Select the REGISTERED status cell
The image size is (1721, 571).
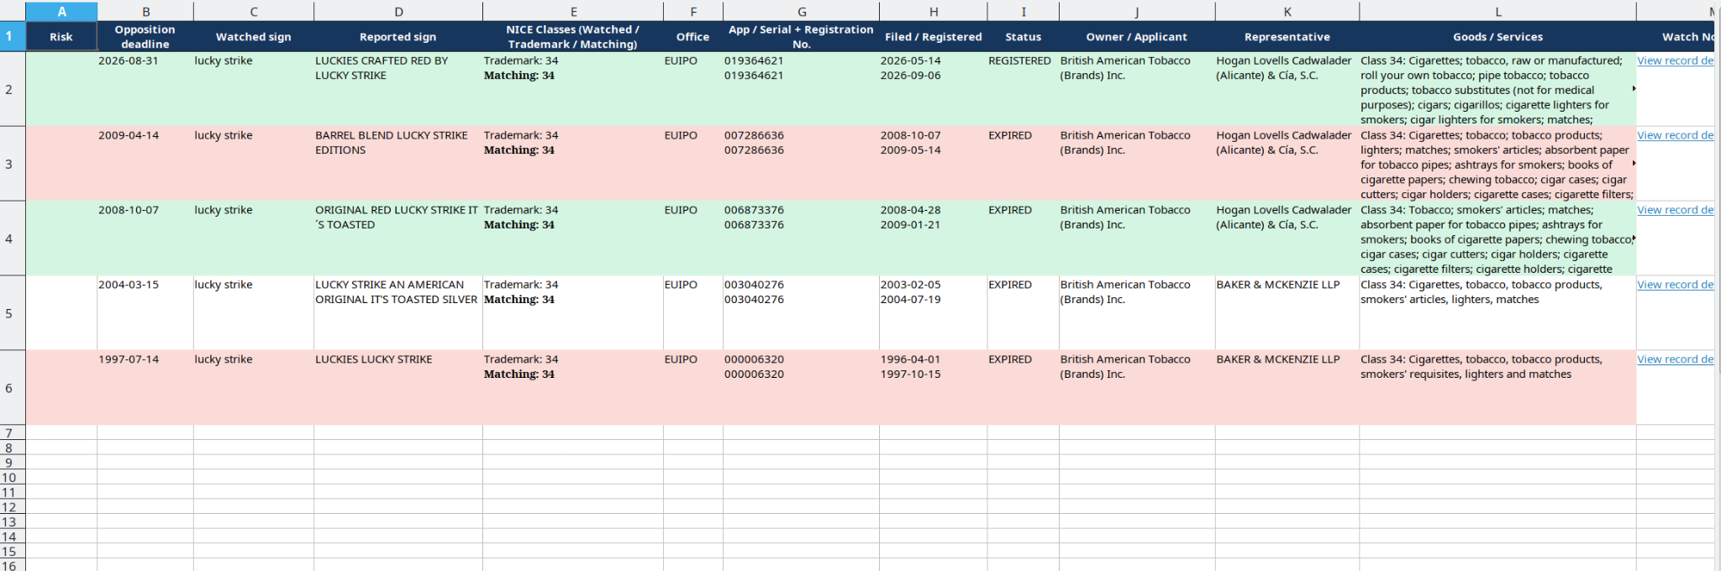[x=1024, y=89]
